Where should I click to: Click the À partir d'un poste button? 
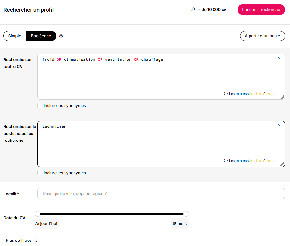pyautogui.click(x=262, y=36)
